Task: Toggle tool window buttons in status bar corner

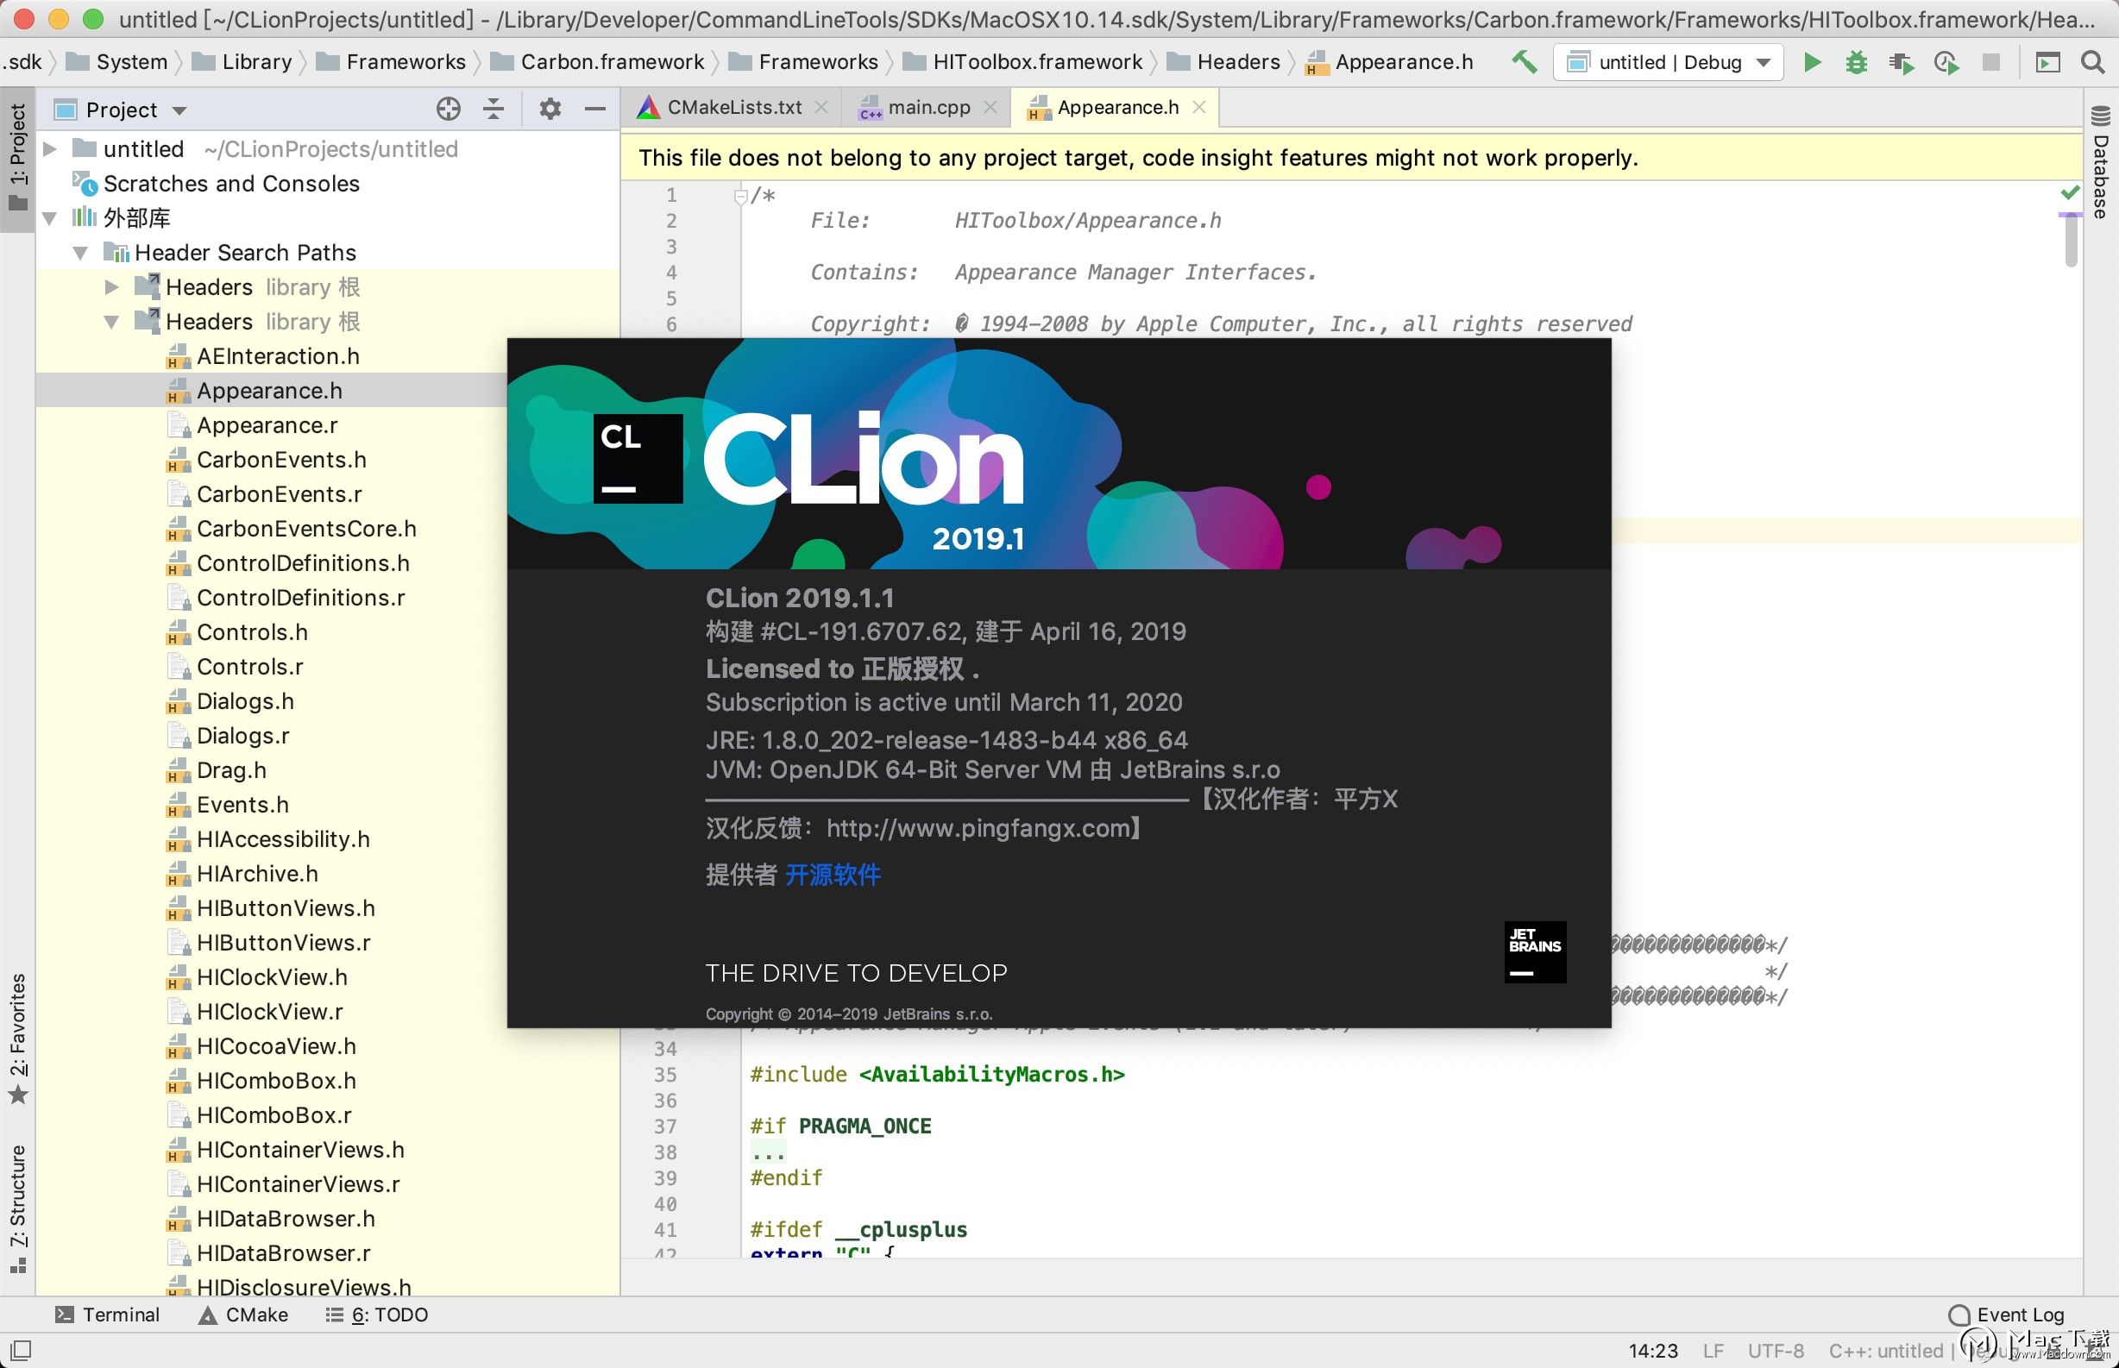Action: pos(20,1350)
